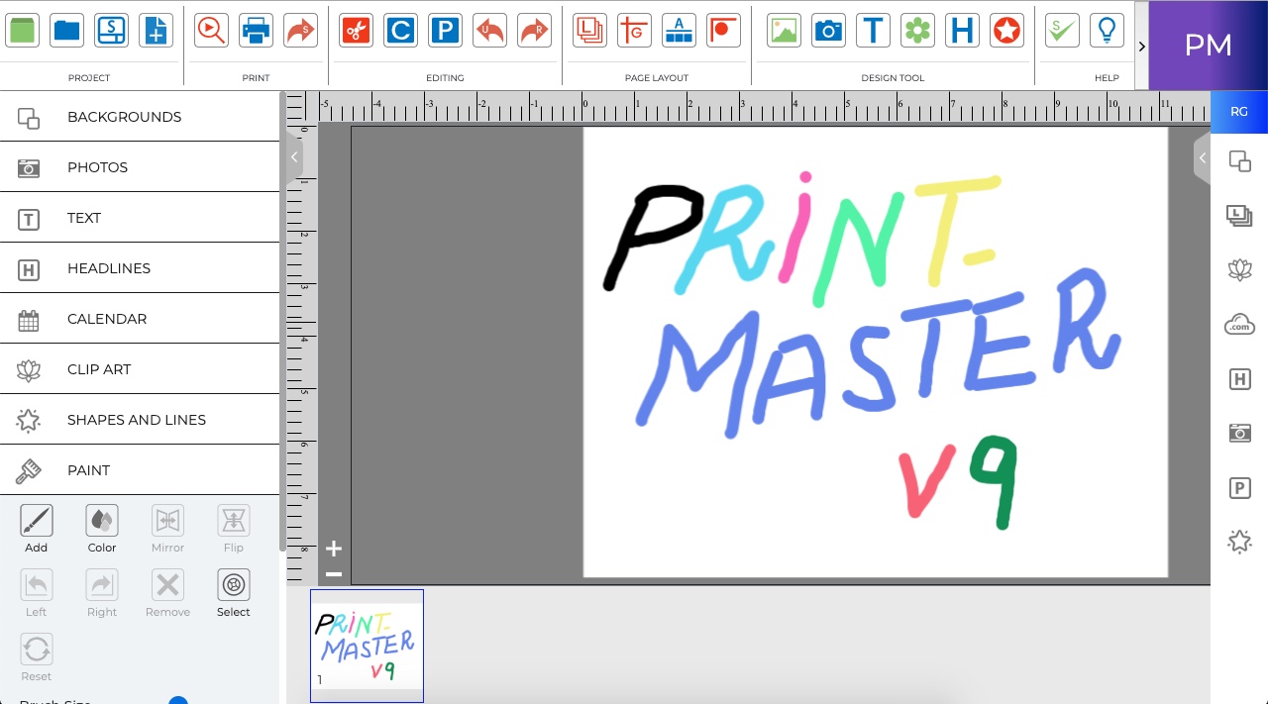The width and height of the screenshot is (1268, 704).
Task: Insert a headline with the H design tool
Action: [962, 30]
